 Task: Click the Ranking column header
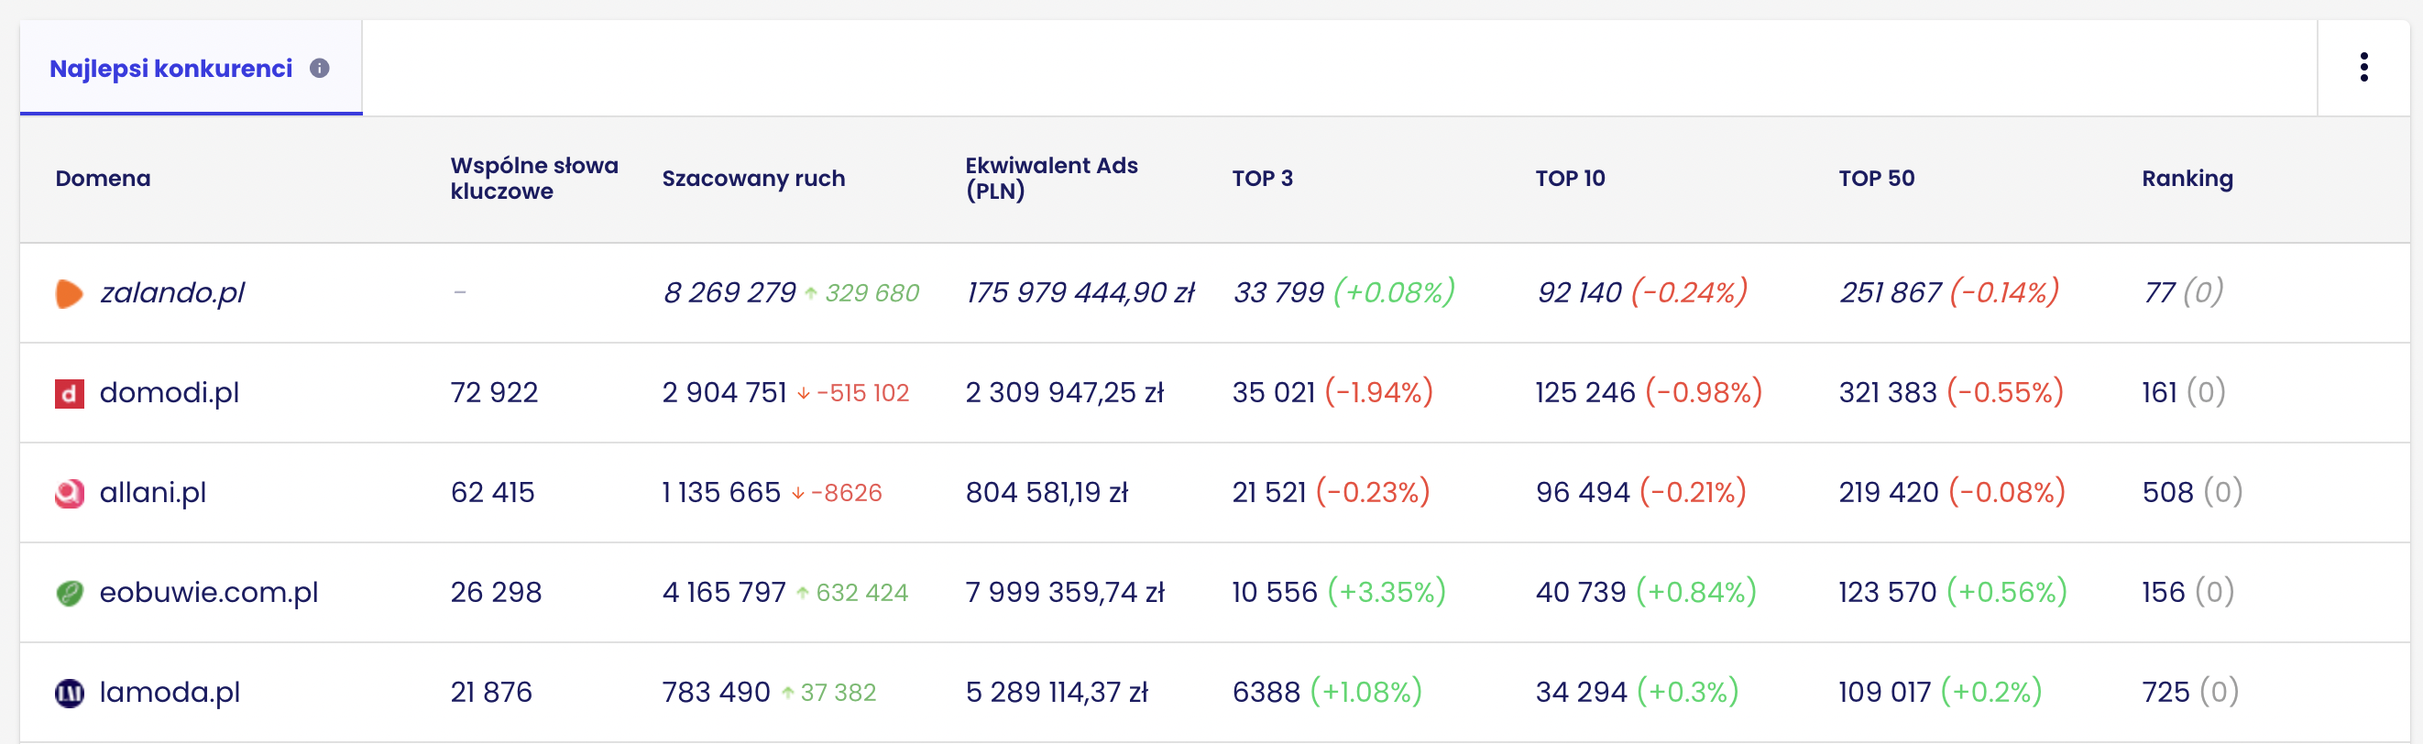(2187, 179)
